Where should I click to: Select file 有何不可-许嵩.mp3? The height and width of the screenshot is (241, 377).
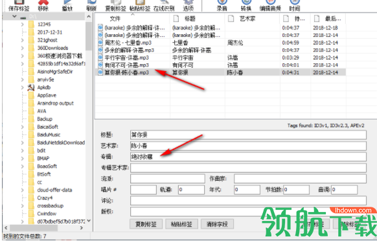127,65
